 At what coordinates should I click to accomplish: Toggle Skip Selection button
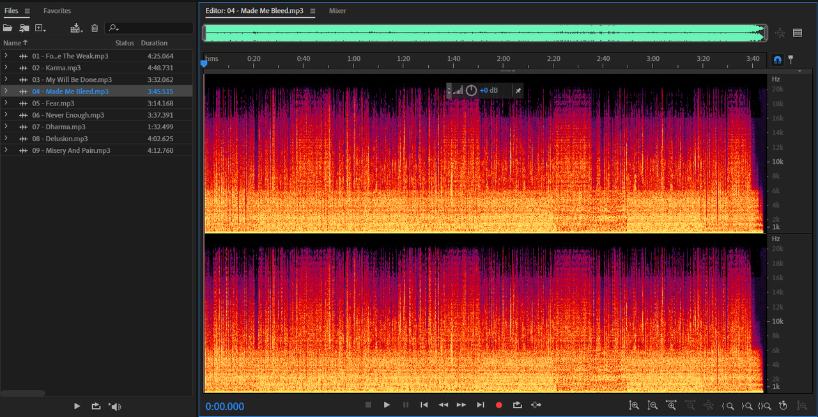pos(536,405)
